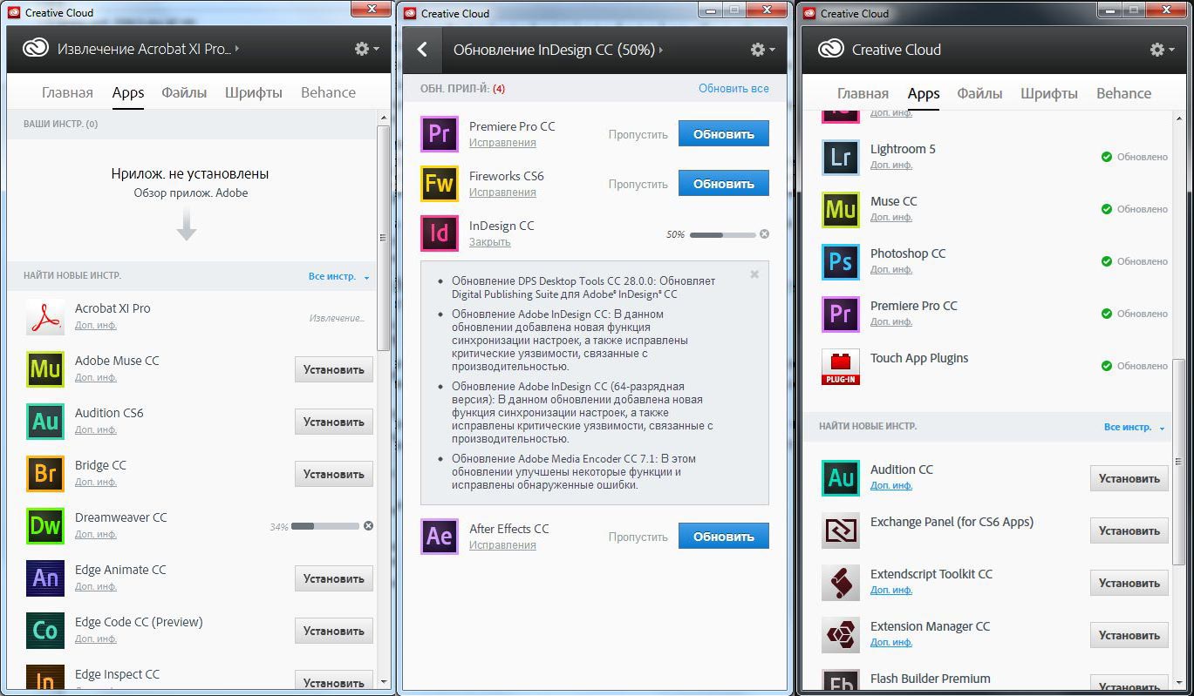
Task: Click the Lightroom 5 icon
Action: tap(841, 157)
